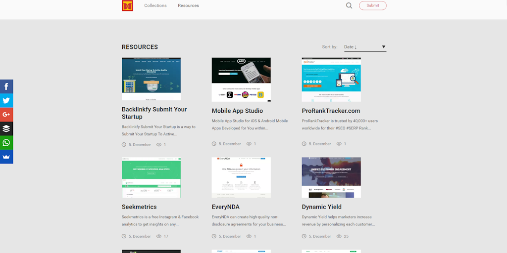This screenshot has width=507, height=253.
Task: Click views eye icon under Seekmetrics
Action: click(159, 236)
